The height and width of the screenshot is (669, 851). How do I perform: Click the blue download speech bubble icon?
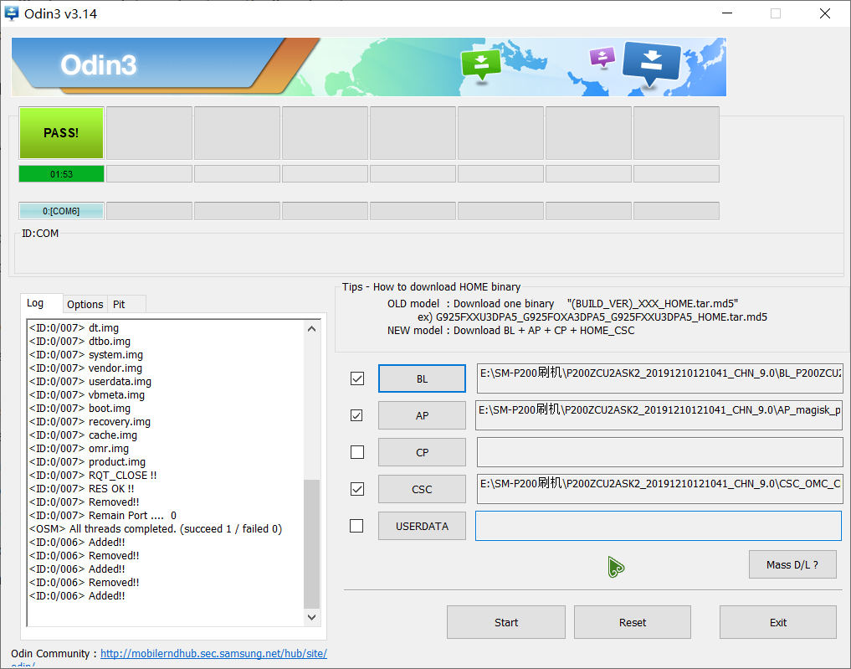pos(652,62)
